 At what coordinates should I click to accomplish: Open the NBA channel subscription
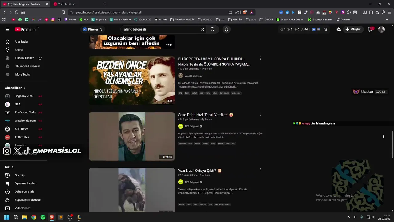pyautogui.click(x=18, y=104)
